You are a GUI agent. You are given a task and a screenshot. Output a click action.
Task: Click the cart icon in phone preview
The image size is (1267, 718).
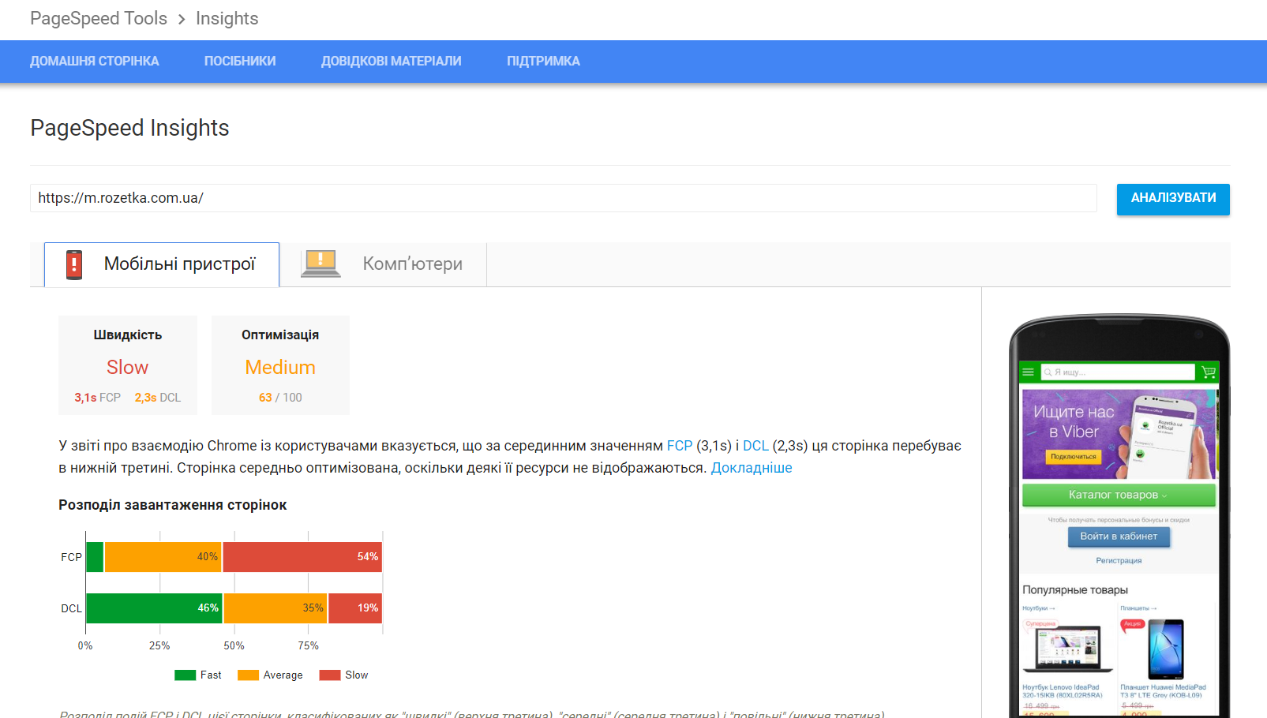[1208, 372]
